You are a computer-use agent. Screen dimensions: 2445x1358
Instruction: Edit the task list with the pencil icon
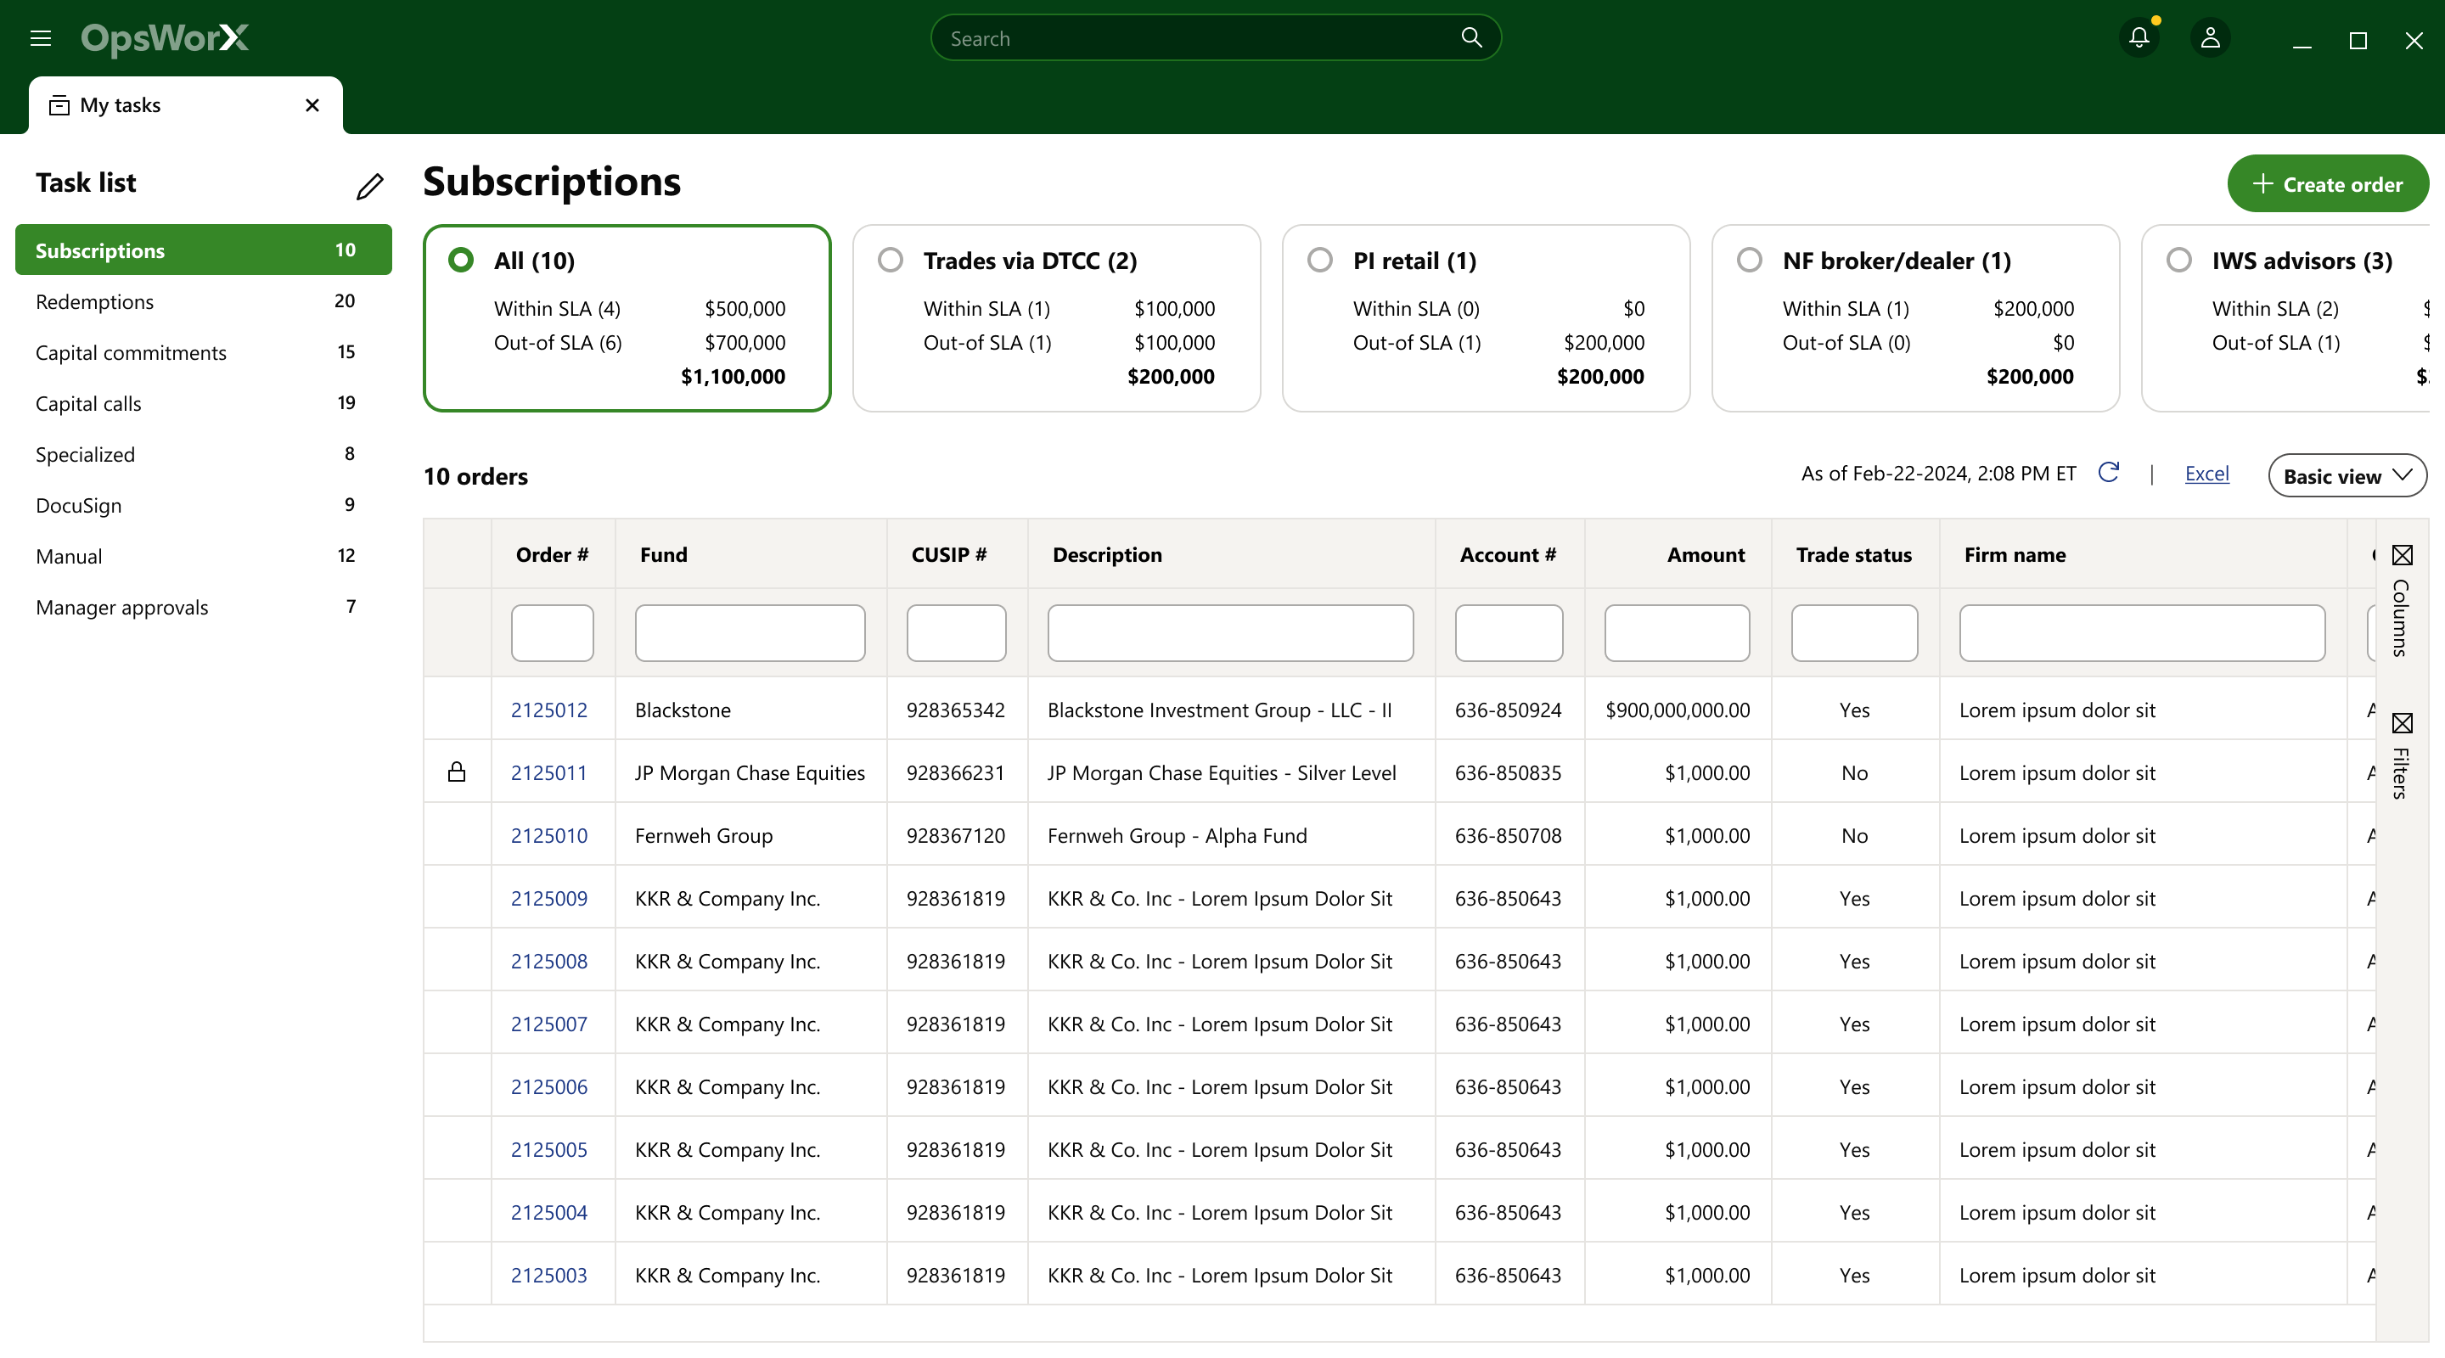click(369, 186)
